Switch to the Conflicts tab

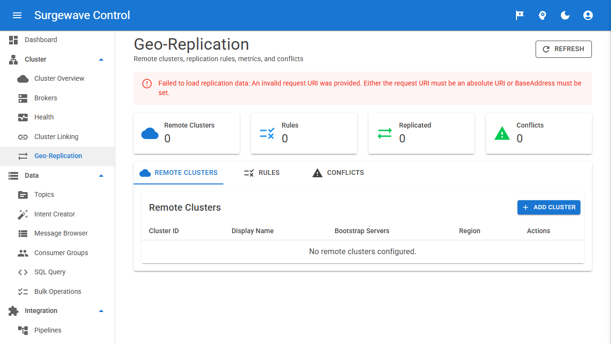[338, 173]
